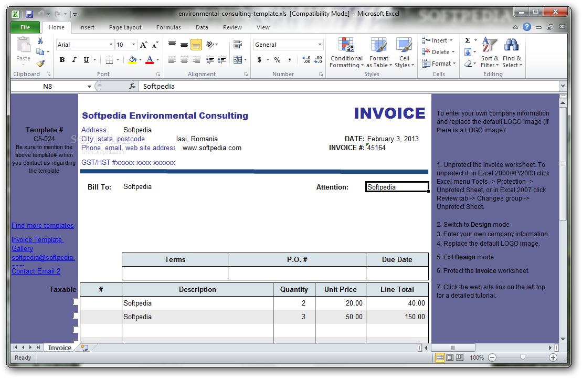The image size is (582, 378).
Task: Toggle the highlighted Bottom Align button
Action: 196,45
